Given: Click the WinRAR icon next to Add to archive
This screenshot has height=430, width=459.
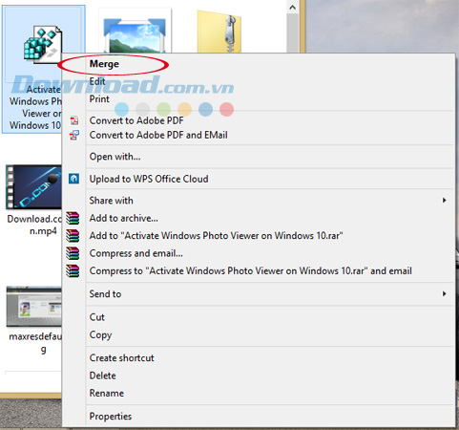Looking at the screenshot, I should click(x=73, y=218).
